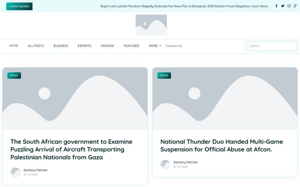Open the Facebook social icon
The image size is (300, 187).
tap(277, 6)
